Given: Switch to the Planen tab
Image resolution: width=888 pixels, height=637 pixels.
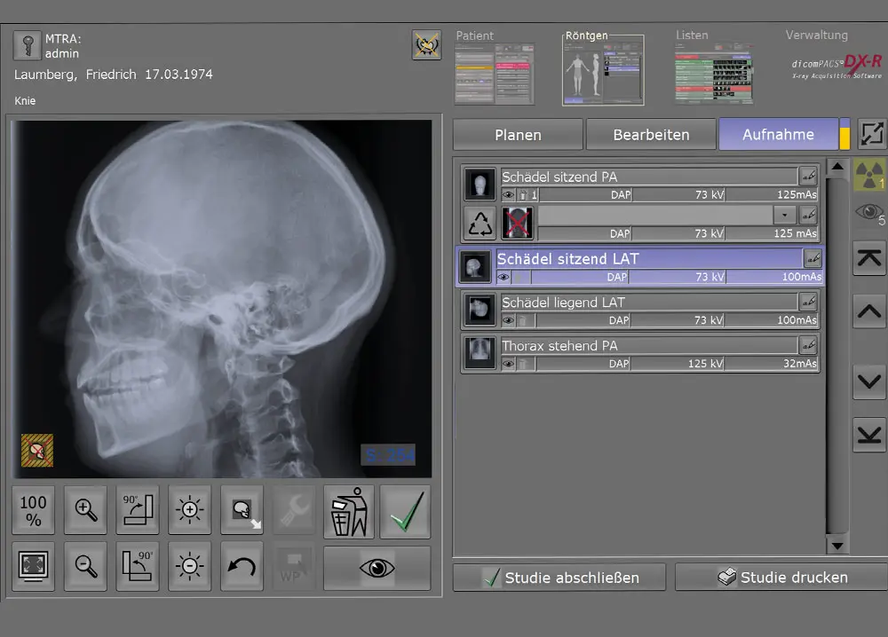Looking at the screenshot, I should point(518,135).
